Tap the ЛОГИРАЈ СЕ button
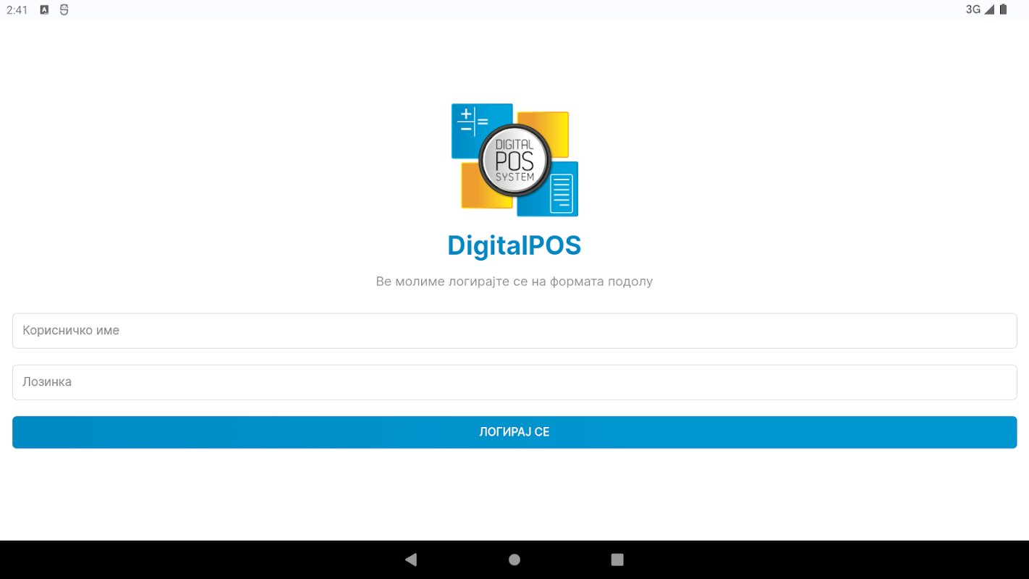The width and height of the screenshot is (1029, 579). coord(514,432)
